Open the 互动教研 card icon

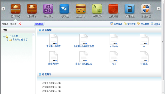[x=81, y=9]
